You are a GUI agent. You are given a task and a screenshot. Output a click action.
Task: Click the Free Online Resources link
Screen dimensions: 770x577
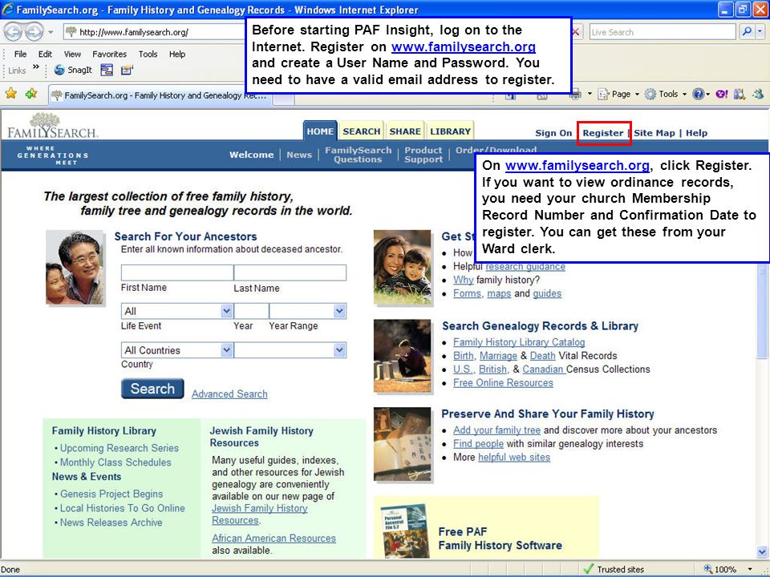503,383
